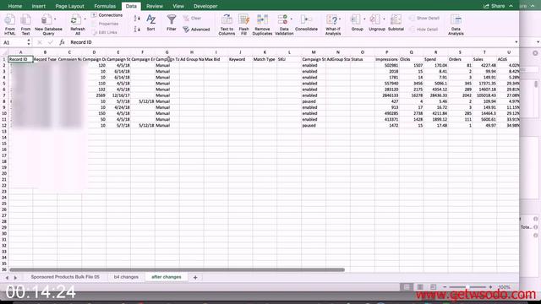This screenshot has height=304, width=541.
Task: Click the first 'paused' status cell
Action: [x=314, y=101]
